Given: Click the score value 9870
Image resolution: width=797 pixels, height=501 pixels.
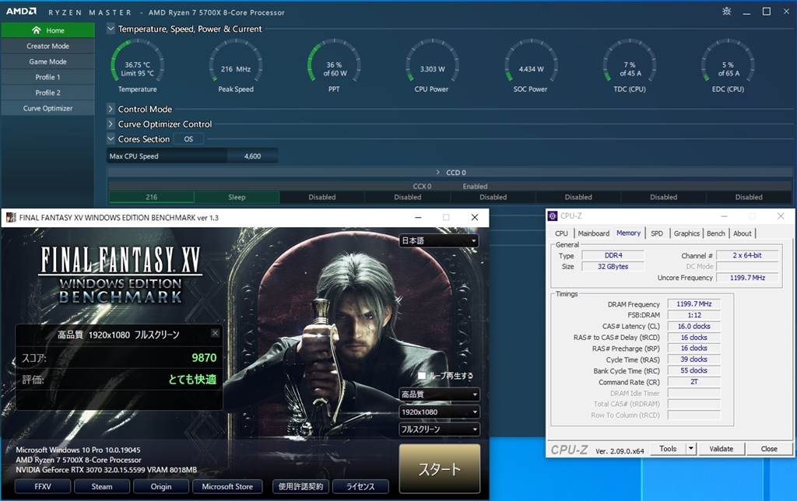Looking at the screenshot, I should 204,358.
